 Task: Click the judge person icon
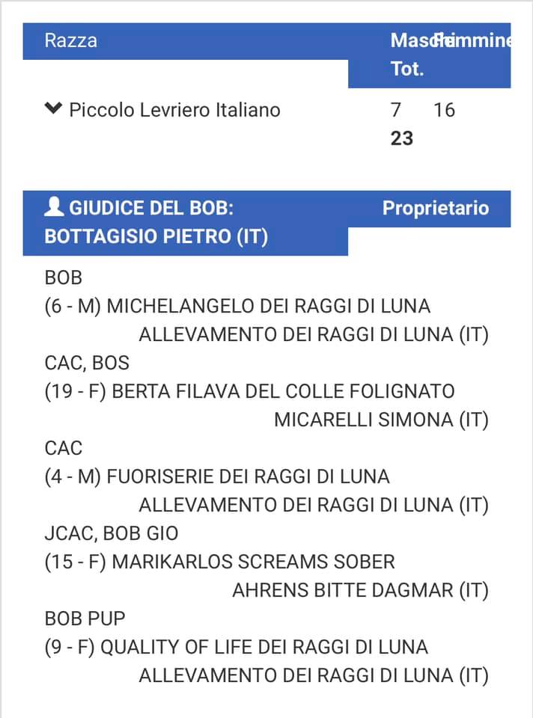point(54,206)
